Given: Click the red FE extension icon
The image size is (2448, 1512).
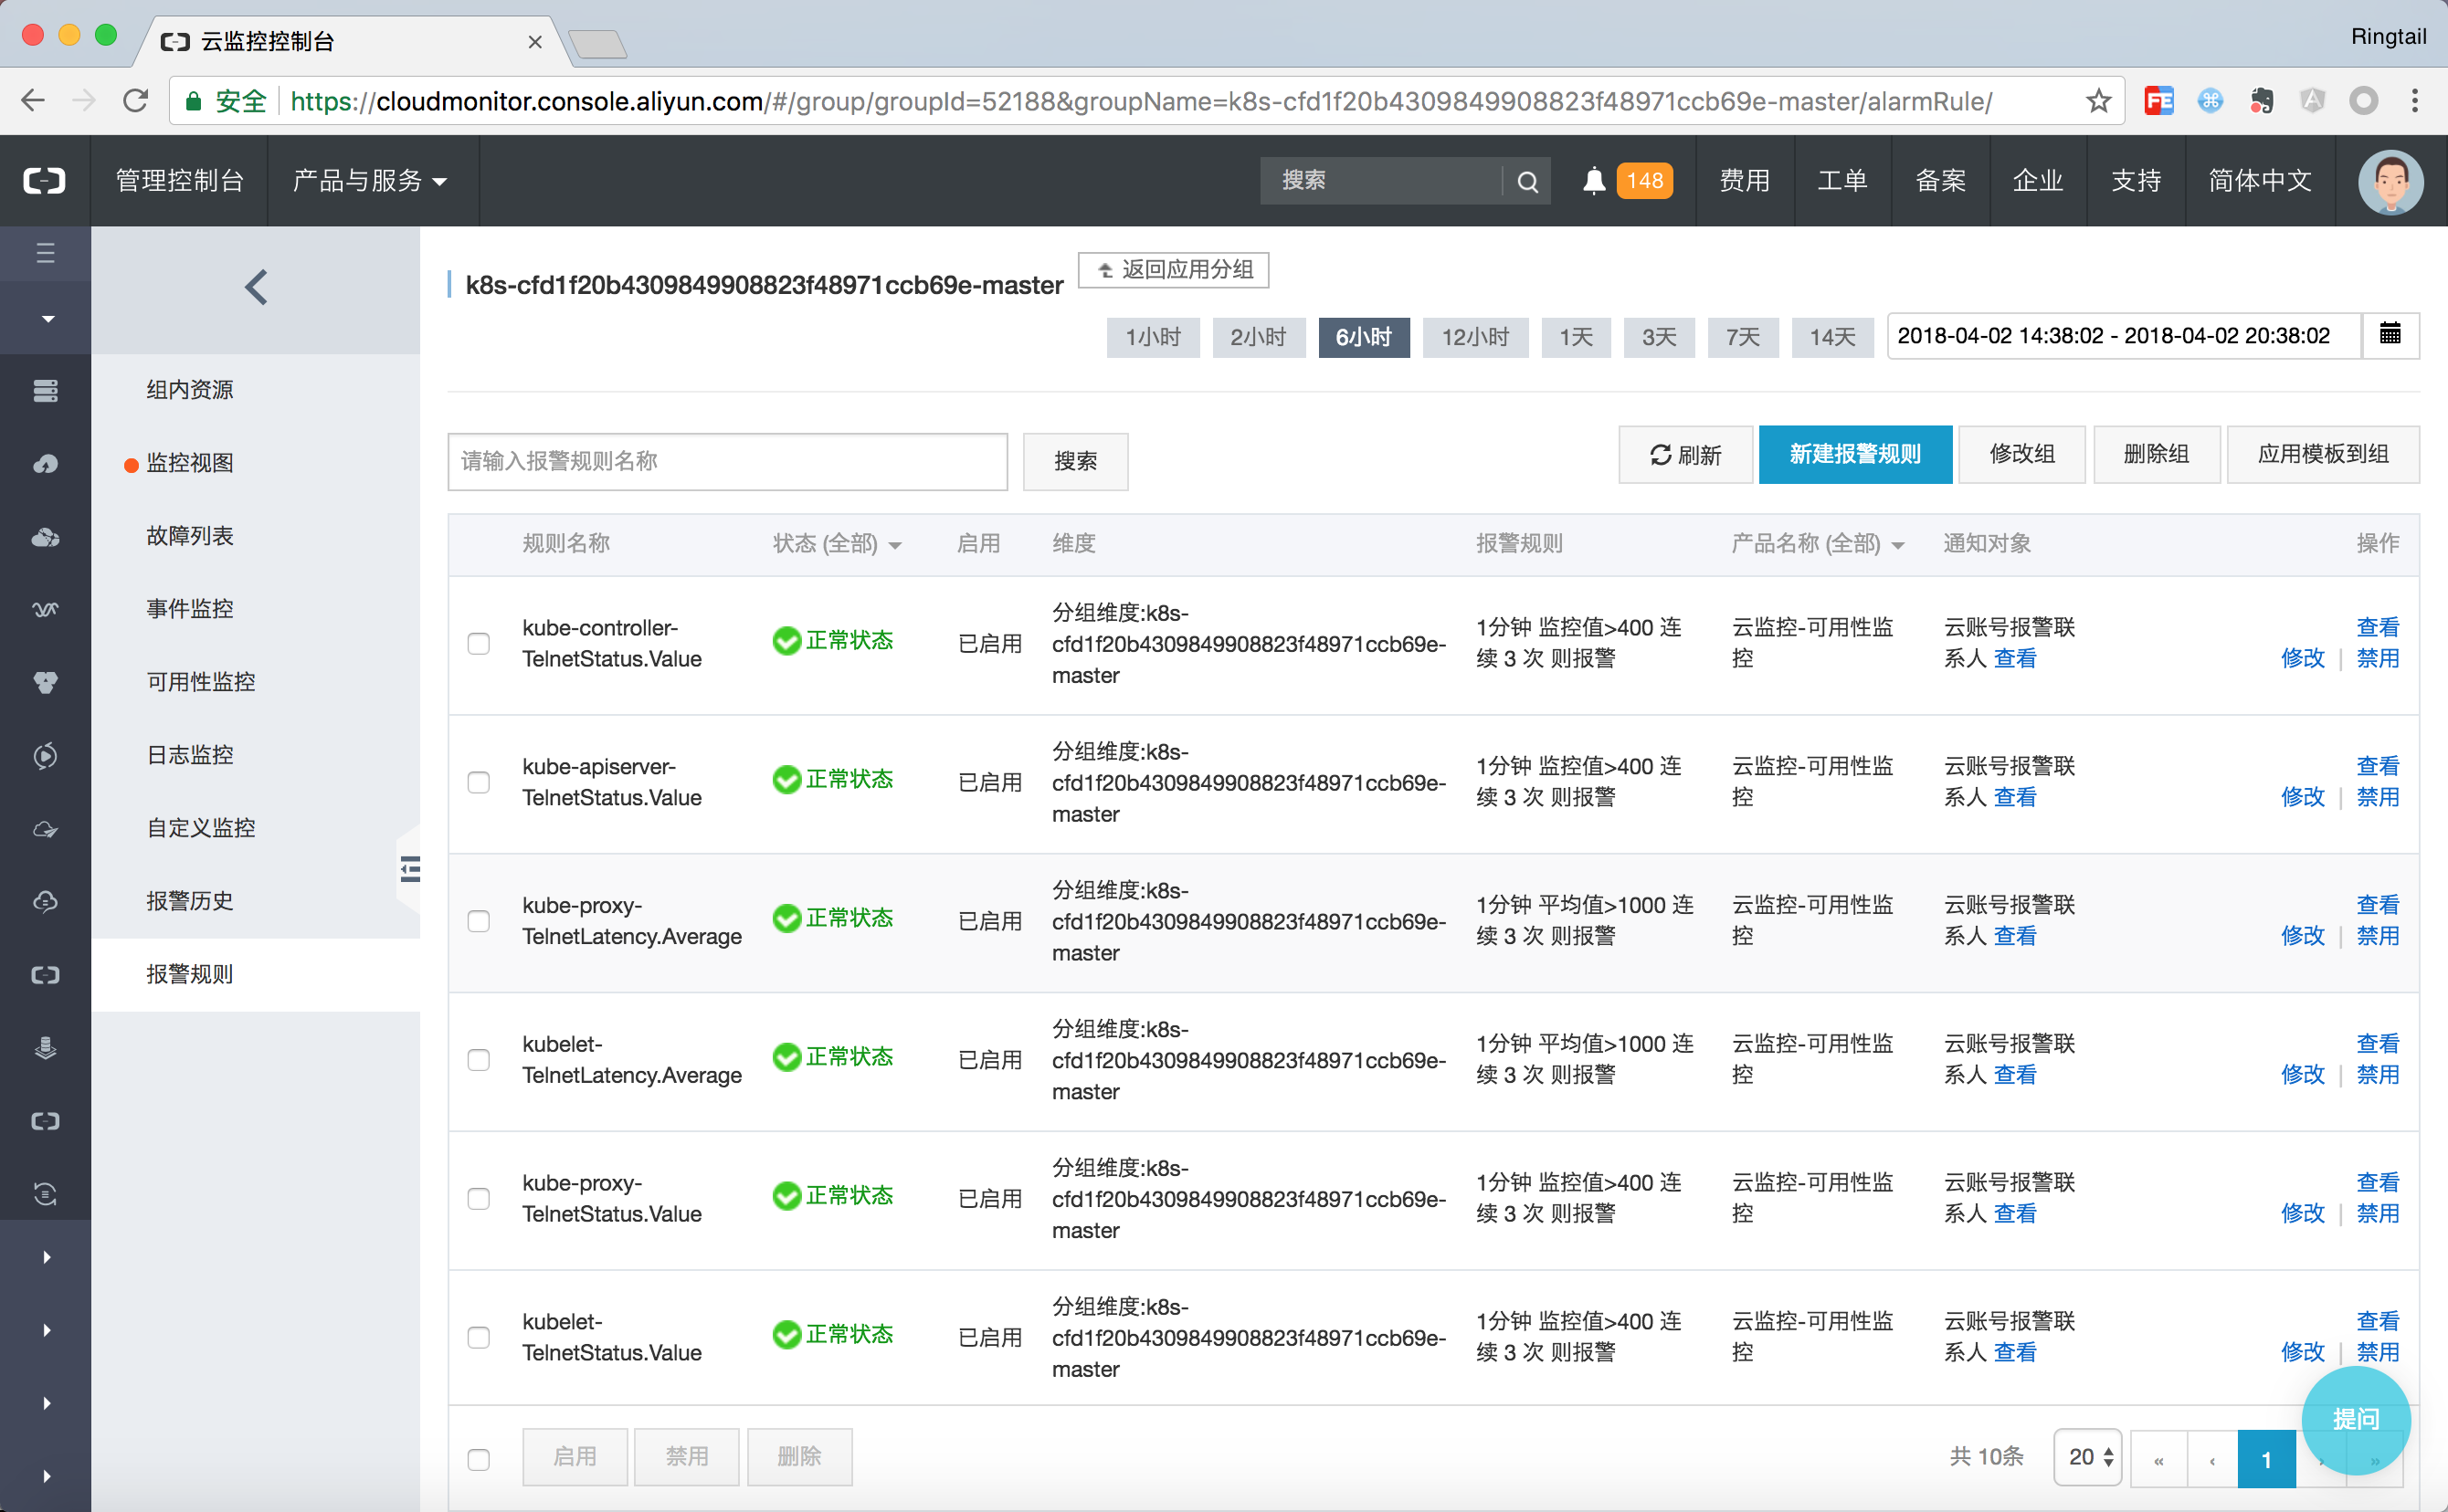Looking at the screenshot, I should tap(2158, 100).
